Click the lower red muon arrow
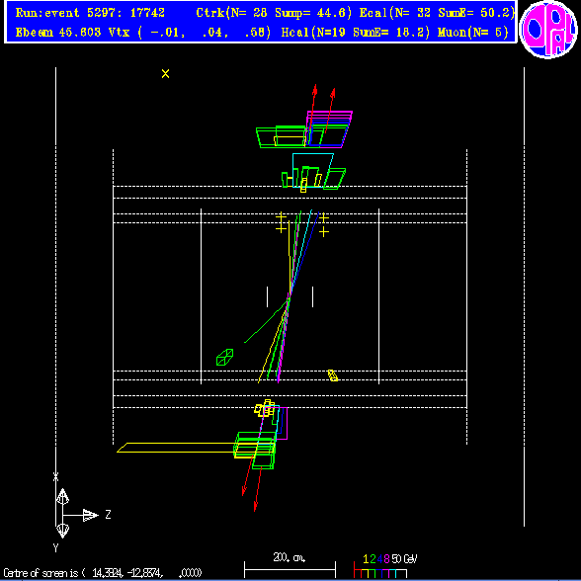This screenshot has height=581, width=581. point(258,489)
